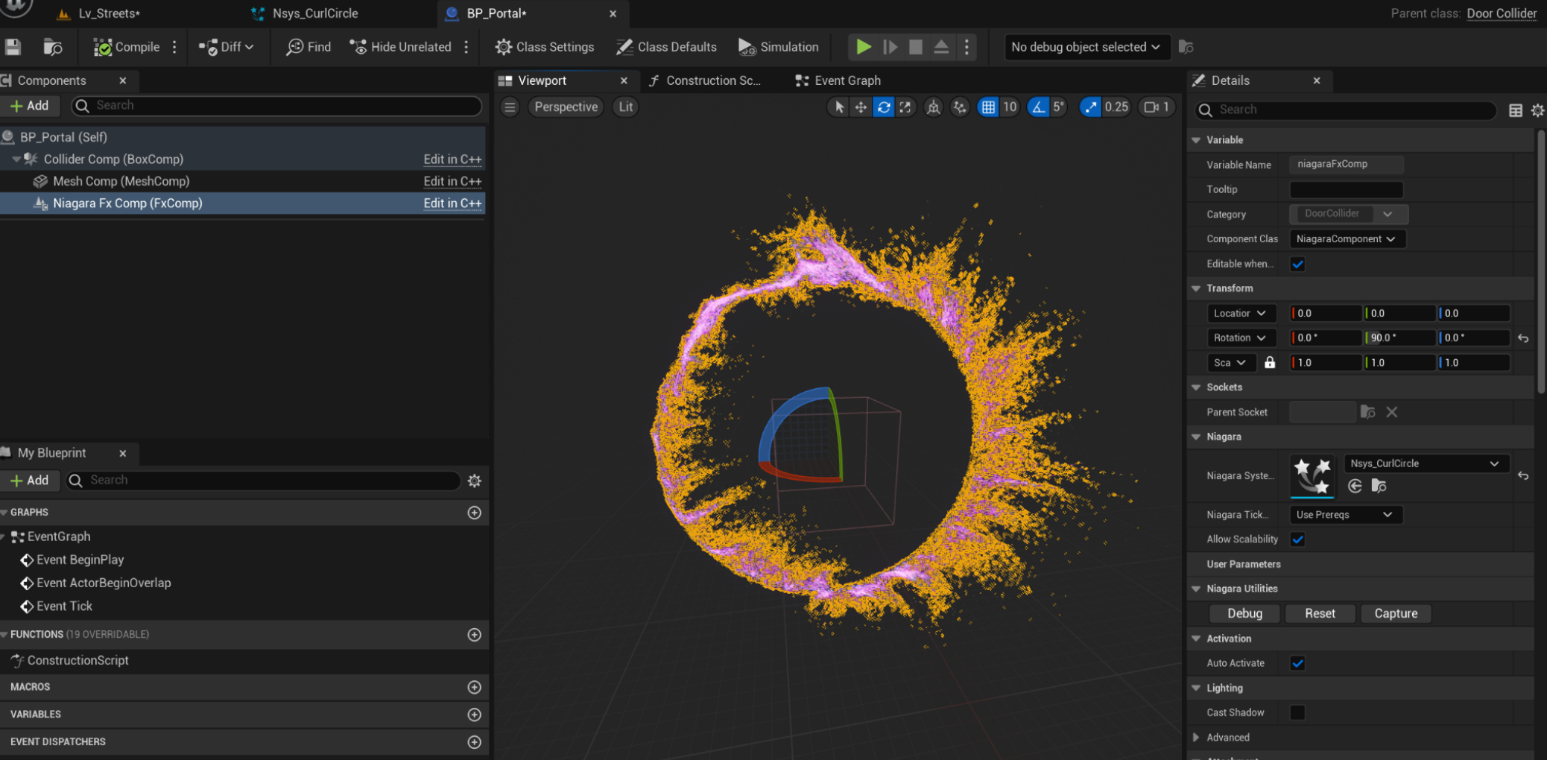Viewport: 1547px width, 760px height.
Task: Open the Nsys_CurlCircle document tab
Action: point(314,13)
